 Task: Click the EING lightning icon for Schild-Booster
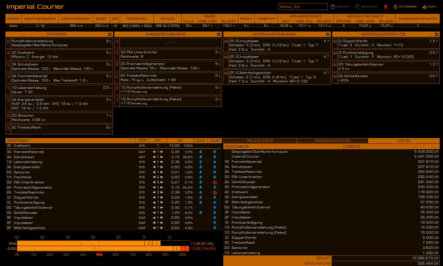(201, 213)
